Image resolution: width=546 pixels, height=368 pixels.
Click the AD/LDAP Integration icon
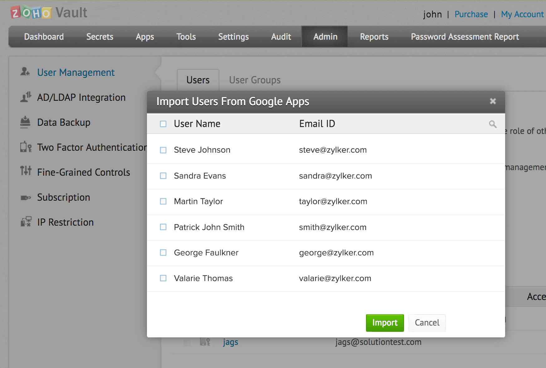pos(26,97)
